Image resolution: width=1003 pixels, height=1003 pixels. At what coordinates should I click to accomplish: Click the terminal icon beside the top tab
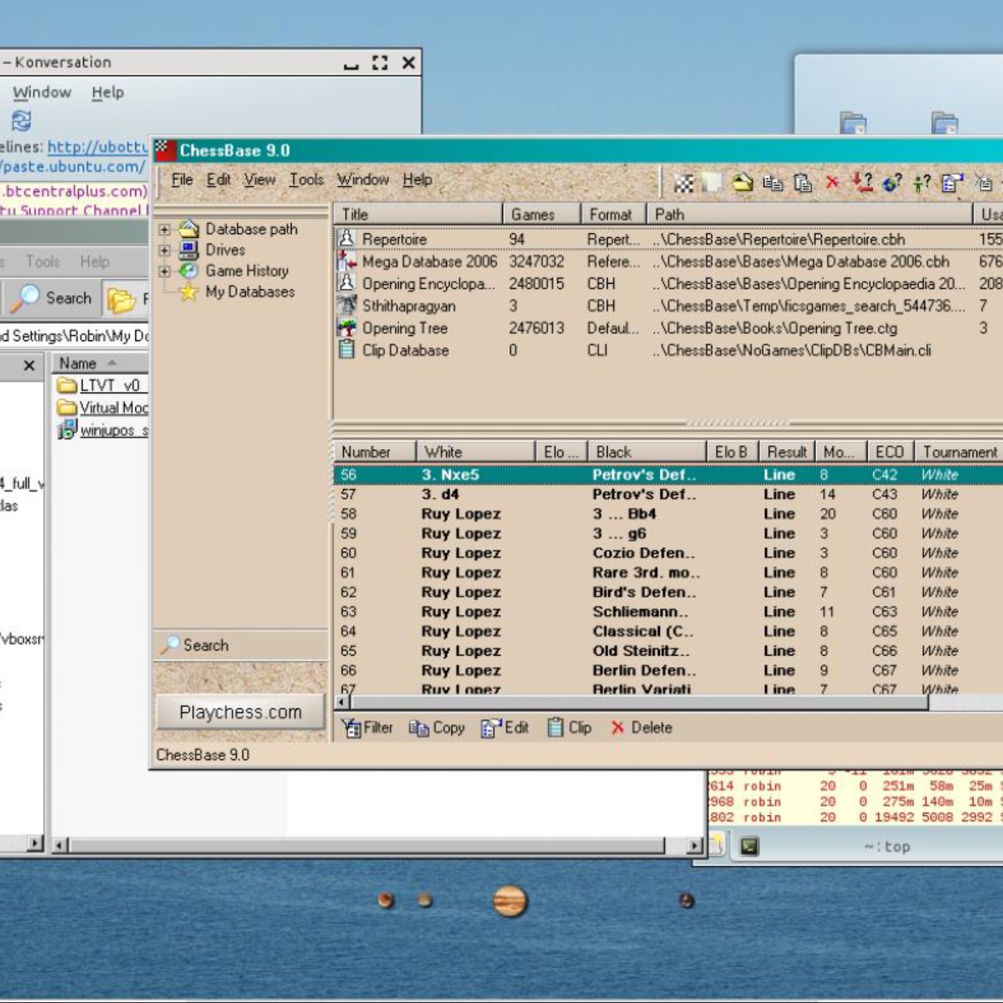tap(749, 846)
